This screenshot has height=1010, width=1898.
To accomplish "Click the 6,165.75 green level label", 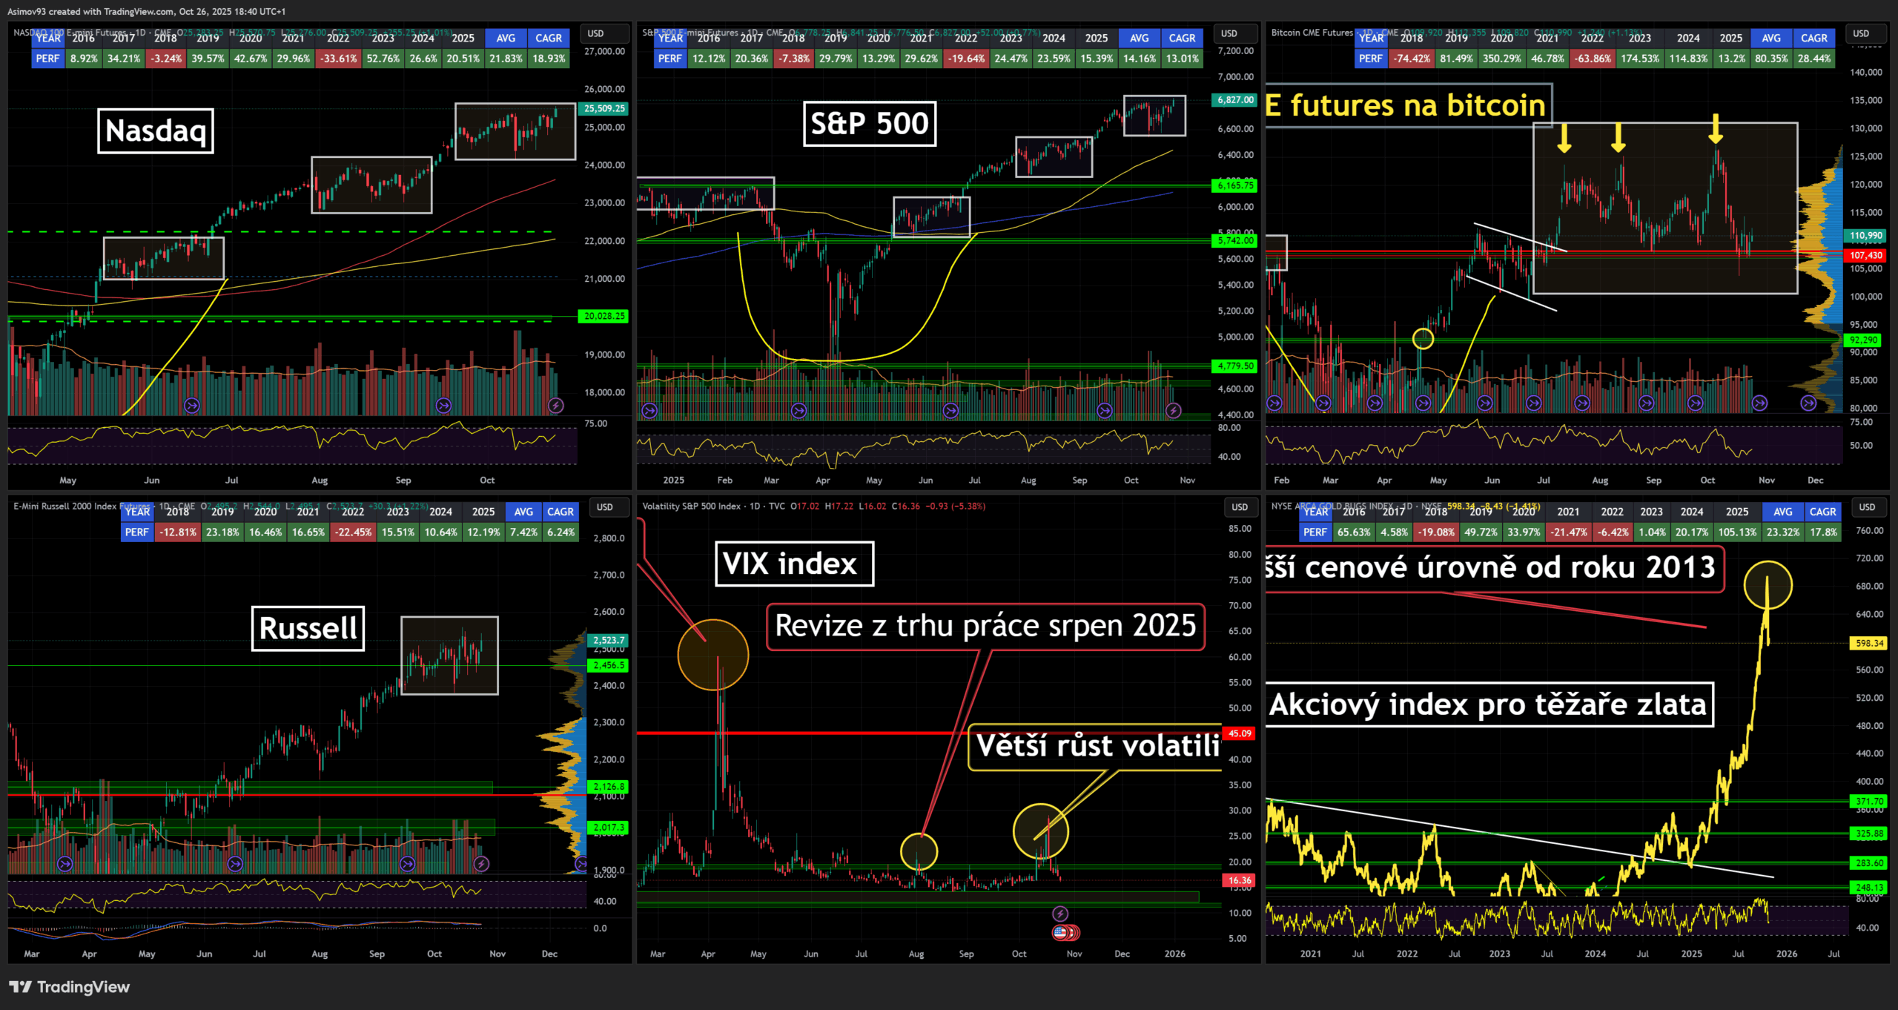I will click(x=1236, y=185).
